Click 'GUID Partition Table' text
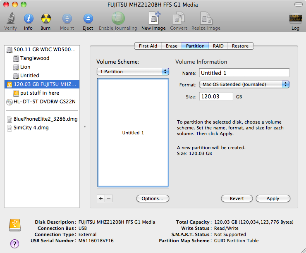 point(237,241)
